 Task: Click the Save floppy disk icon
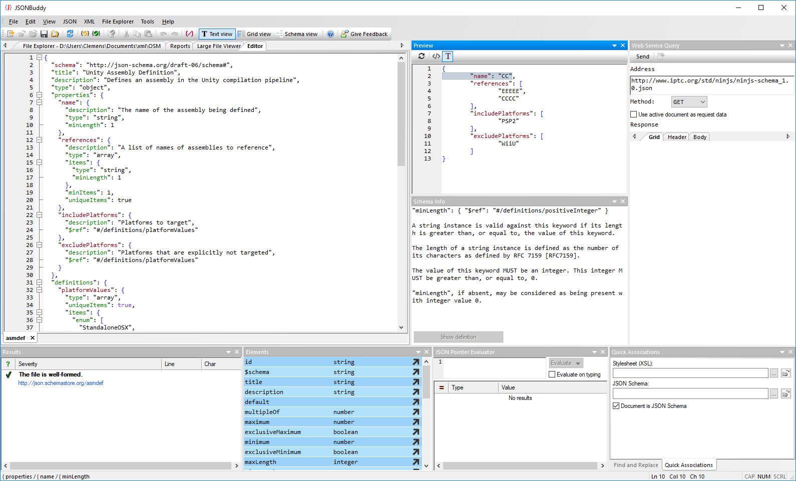tap(44, 34)
